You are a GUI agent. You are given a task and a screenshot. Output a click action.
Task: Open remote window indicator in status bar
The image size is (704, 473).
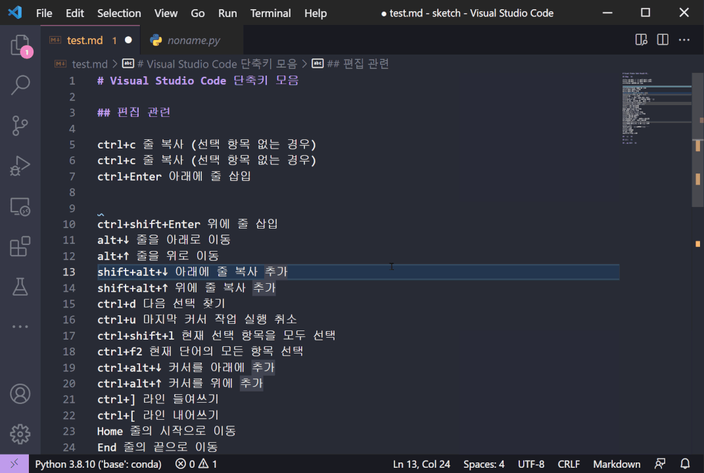click(x=14, y=464)
